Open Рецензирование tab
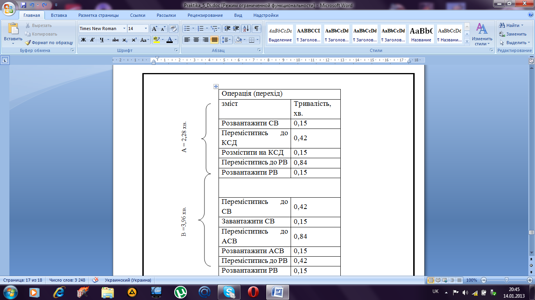 [205, 15]
